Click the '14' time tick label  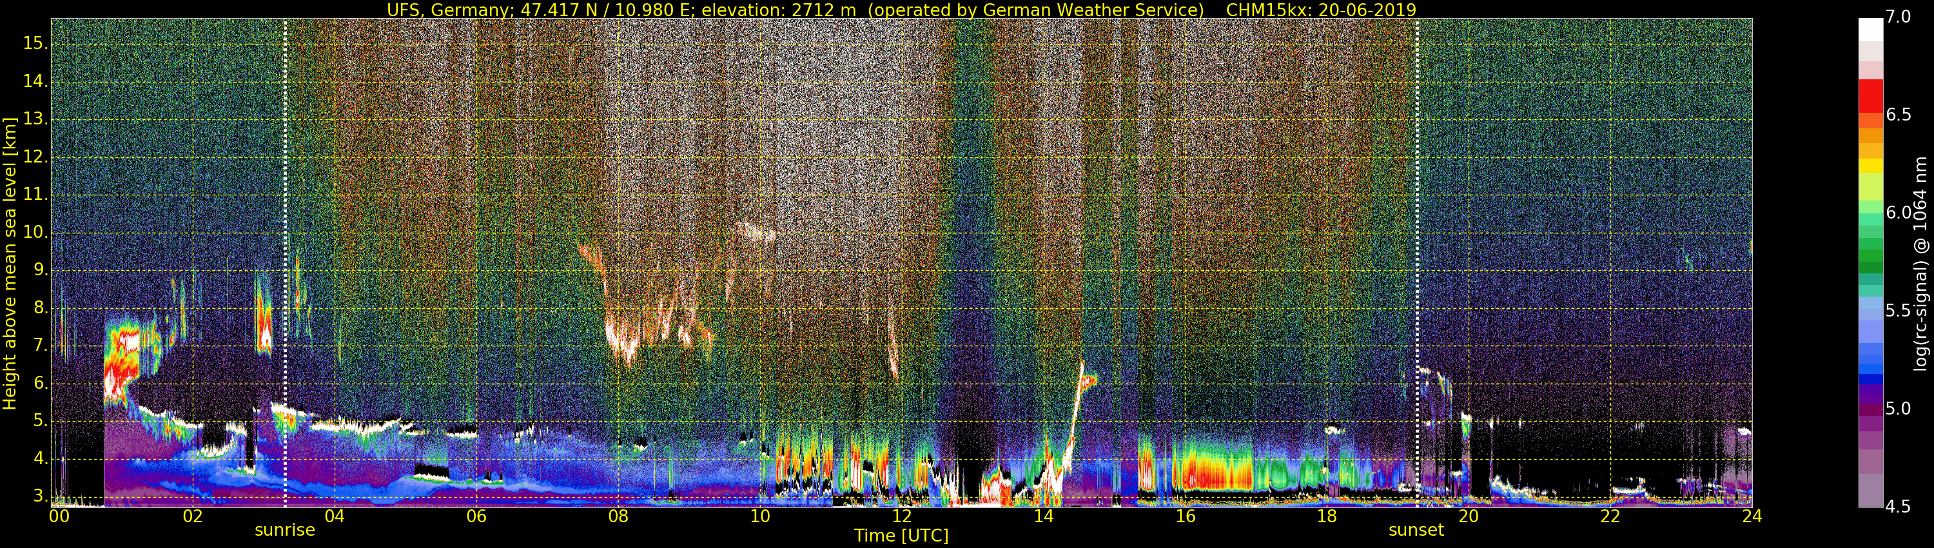point(1044,517)
